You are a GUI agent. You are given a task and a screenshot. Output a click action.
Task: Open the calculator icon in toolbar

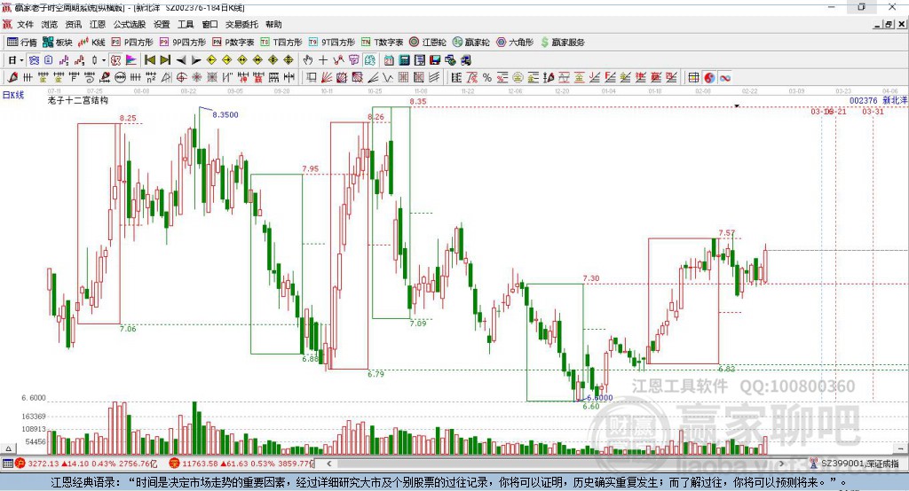[404, 60]
